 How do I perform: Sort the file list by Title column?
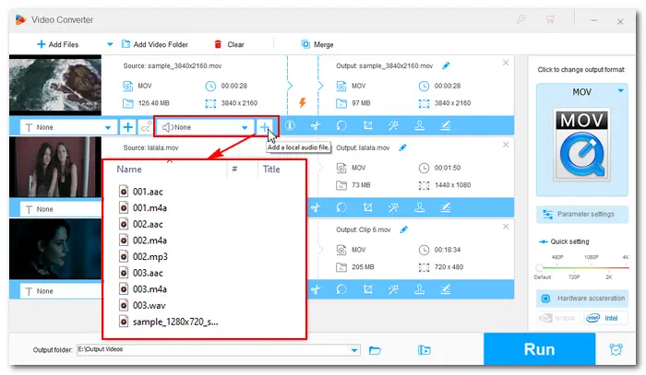(x=271, y=169)
